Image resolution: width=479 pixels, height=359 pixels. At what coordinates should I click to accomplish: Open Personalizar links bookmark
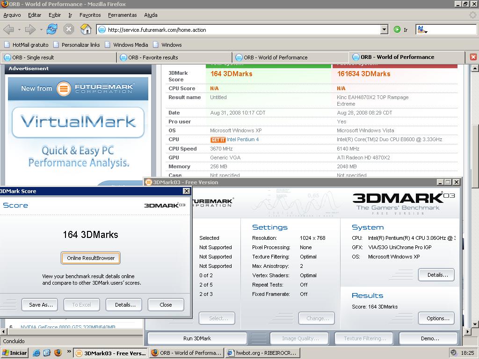(x=77, y=45)
